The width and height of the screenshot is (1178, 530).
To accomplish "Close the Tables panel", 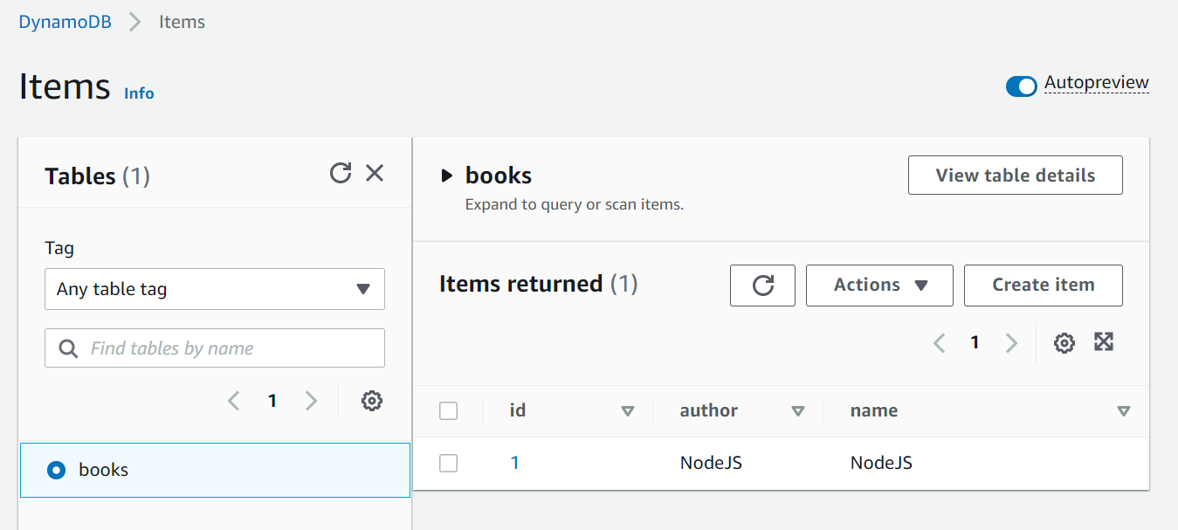I will [x=375, y=173].
